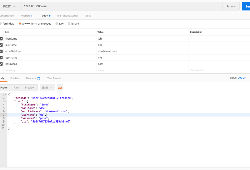Click the value "doe@email.com" in table
Image resolution: width=250 pixels, height=170 pixels.
142,51
